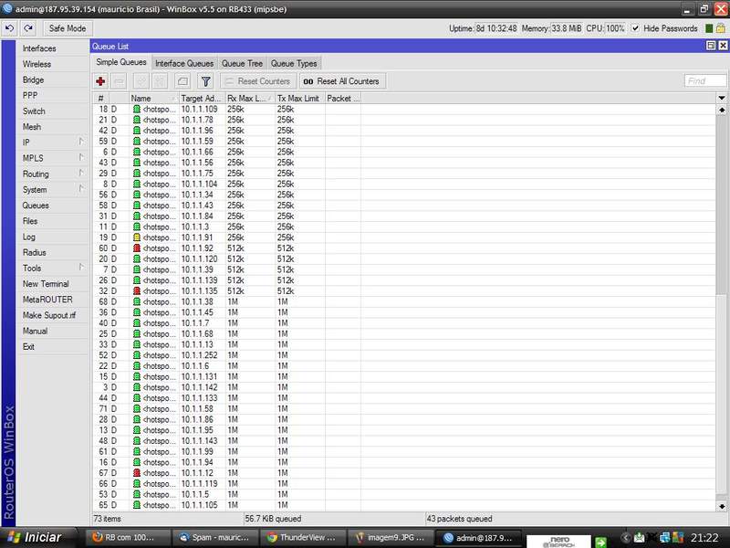Toggle the Hide Passwords checkbox
The width and height of the screenshot is (730, 548).
(635, 28)
